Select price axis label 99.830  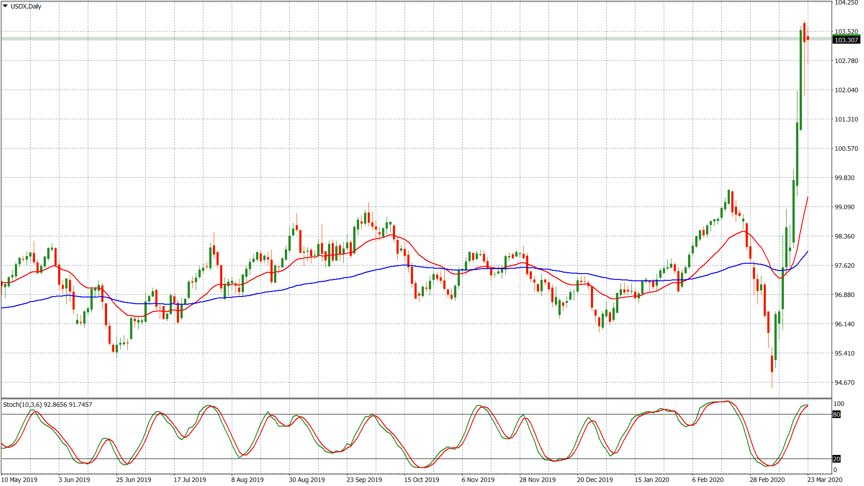click(x=845, y=178)
